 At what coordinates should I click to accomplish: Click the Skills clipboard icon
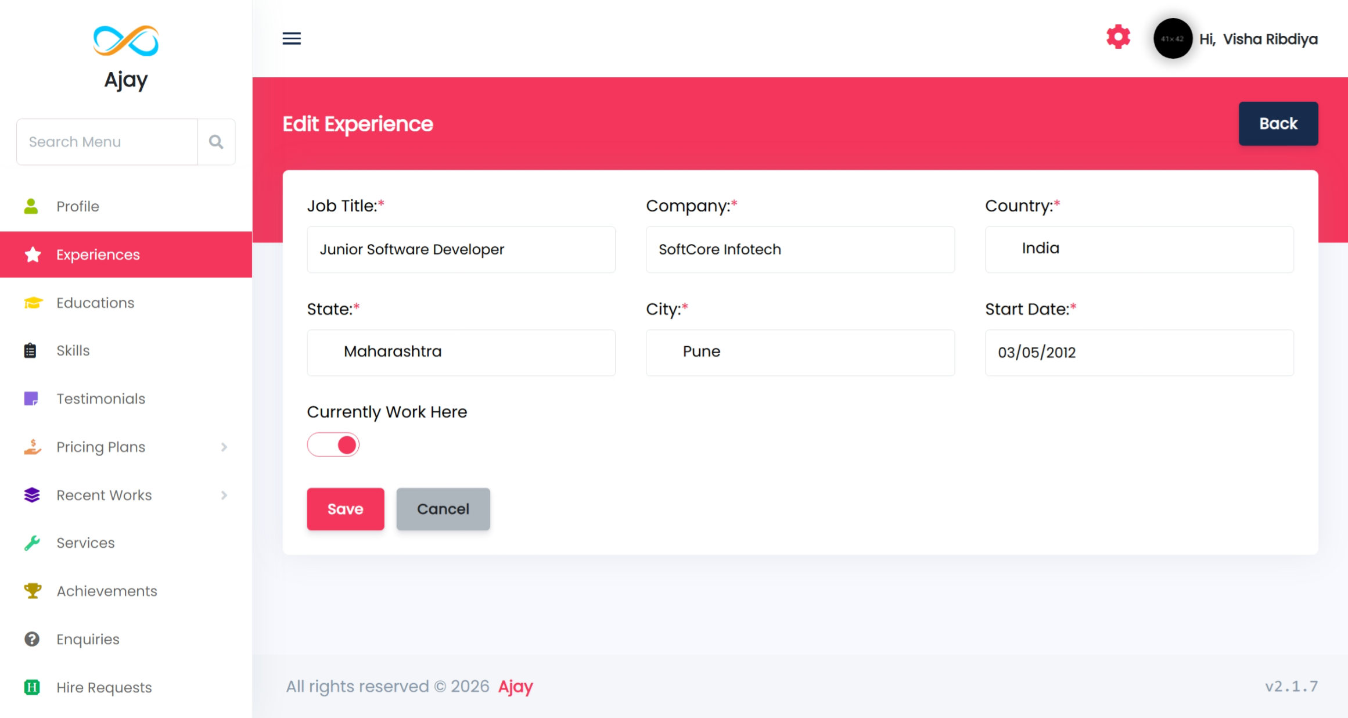pyautogui.click(x=31, y=351)
